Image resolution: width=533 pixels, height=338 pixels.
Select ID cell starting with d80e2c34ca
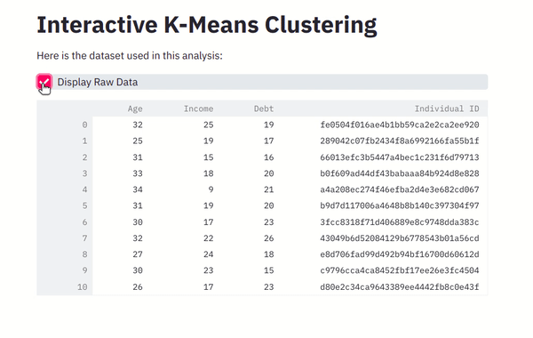(400, 287)
